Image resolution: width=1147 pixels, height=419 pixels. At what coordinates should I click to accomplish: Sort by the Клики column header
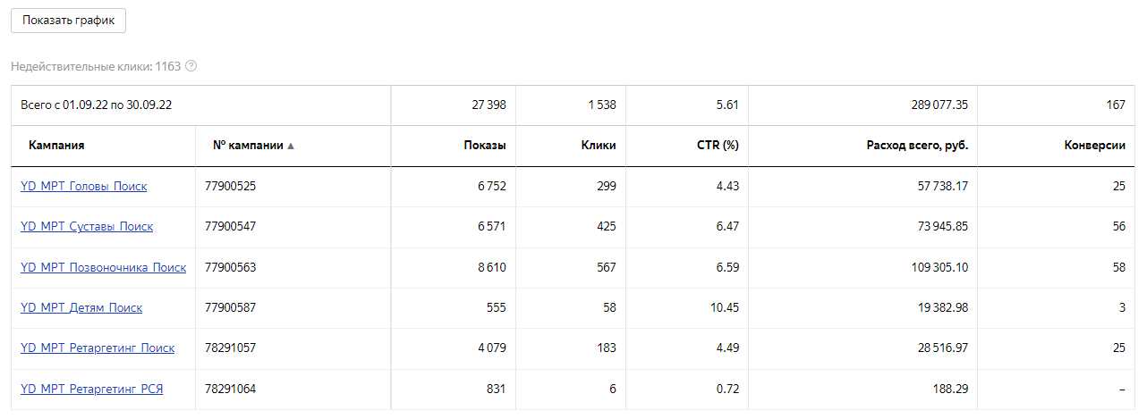click(598, 145)
